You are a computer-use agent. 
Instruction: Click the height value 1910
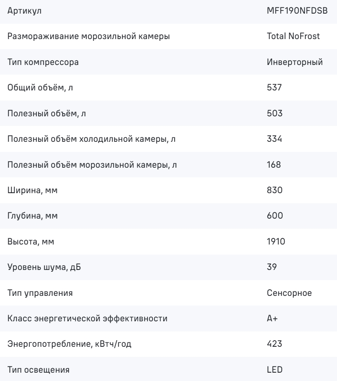click(276, 241)
